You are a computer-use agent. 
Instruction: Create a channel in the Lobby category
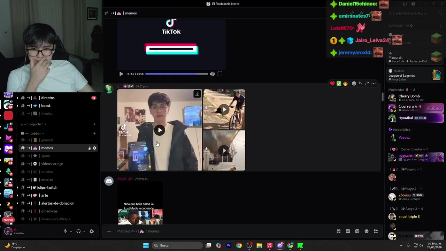[x=94, y=134]
